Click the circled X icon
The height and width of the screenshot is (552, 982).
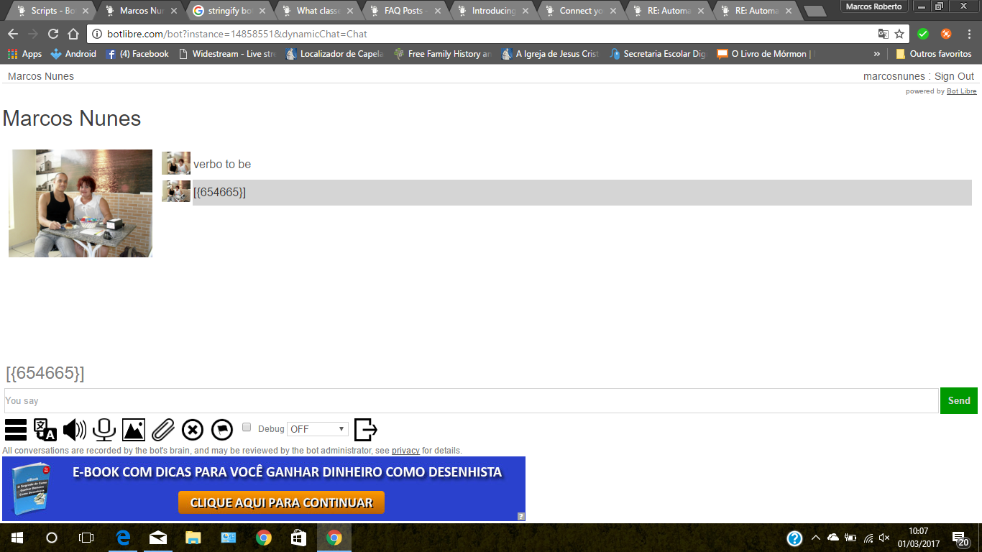click(193, 429)
